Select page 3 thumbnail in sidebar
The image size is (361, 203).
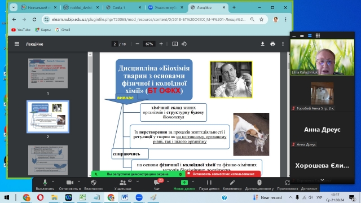[48, 160]
